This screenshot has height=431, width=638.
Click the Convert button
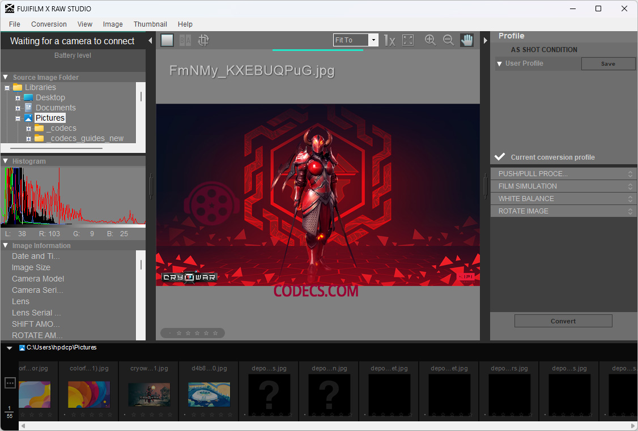pyautogui.click(x=563, y=321)
